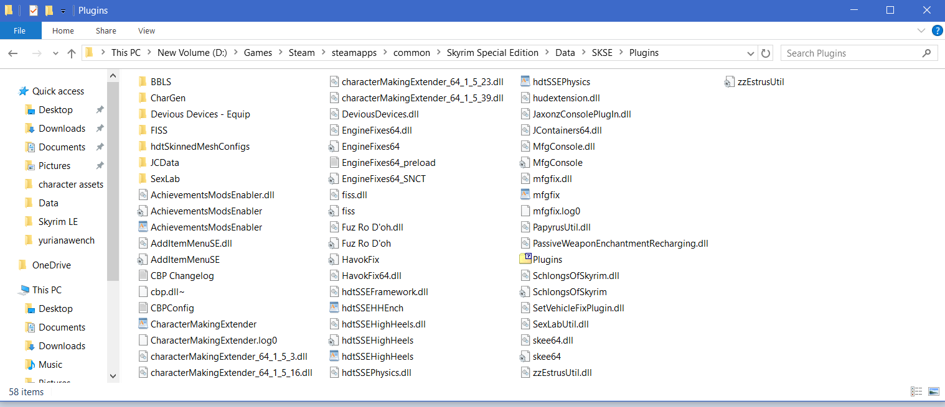Select the JContainers64.dll file name
Image resolution: width=945 pixels, height=407 pixels.
pyautogui.click(x=567, y=130)
